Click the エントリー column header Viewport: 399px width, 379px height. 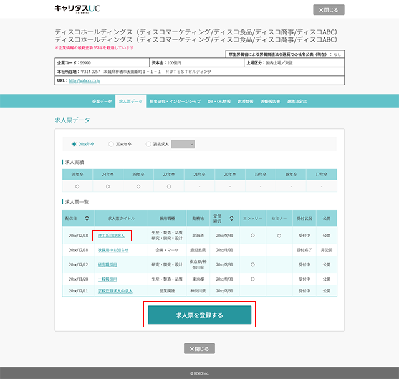(x=252, y=218)
